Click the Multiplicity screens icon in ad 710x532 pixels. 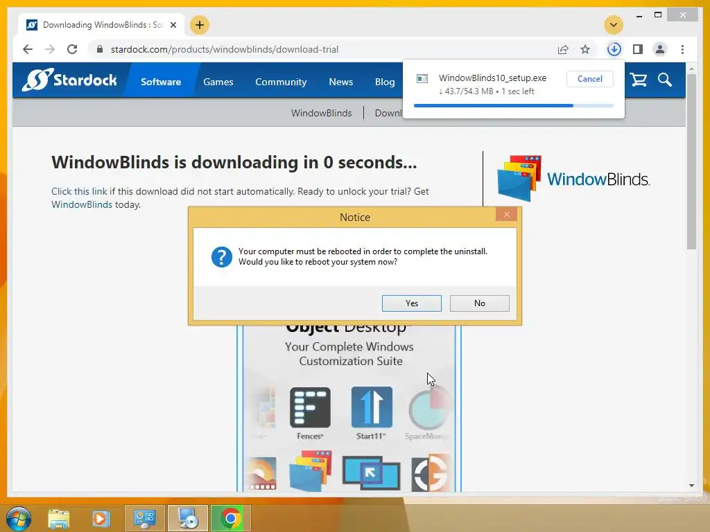372,473
